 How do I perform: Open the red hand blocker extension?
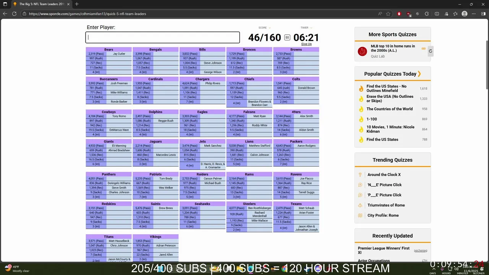[399, 14]
